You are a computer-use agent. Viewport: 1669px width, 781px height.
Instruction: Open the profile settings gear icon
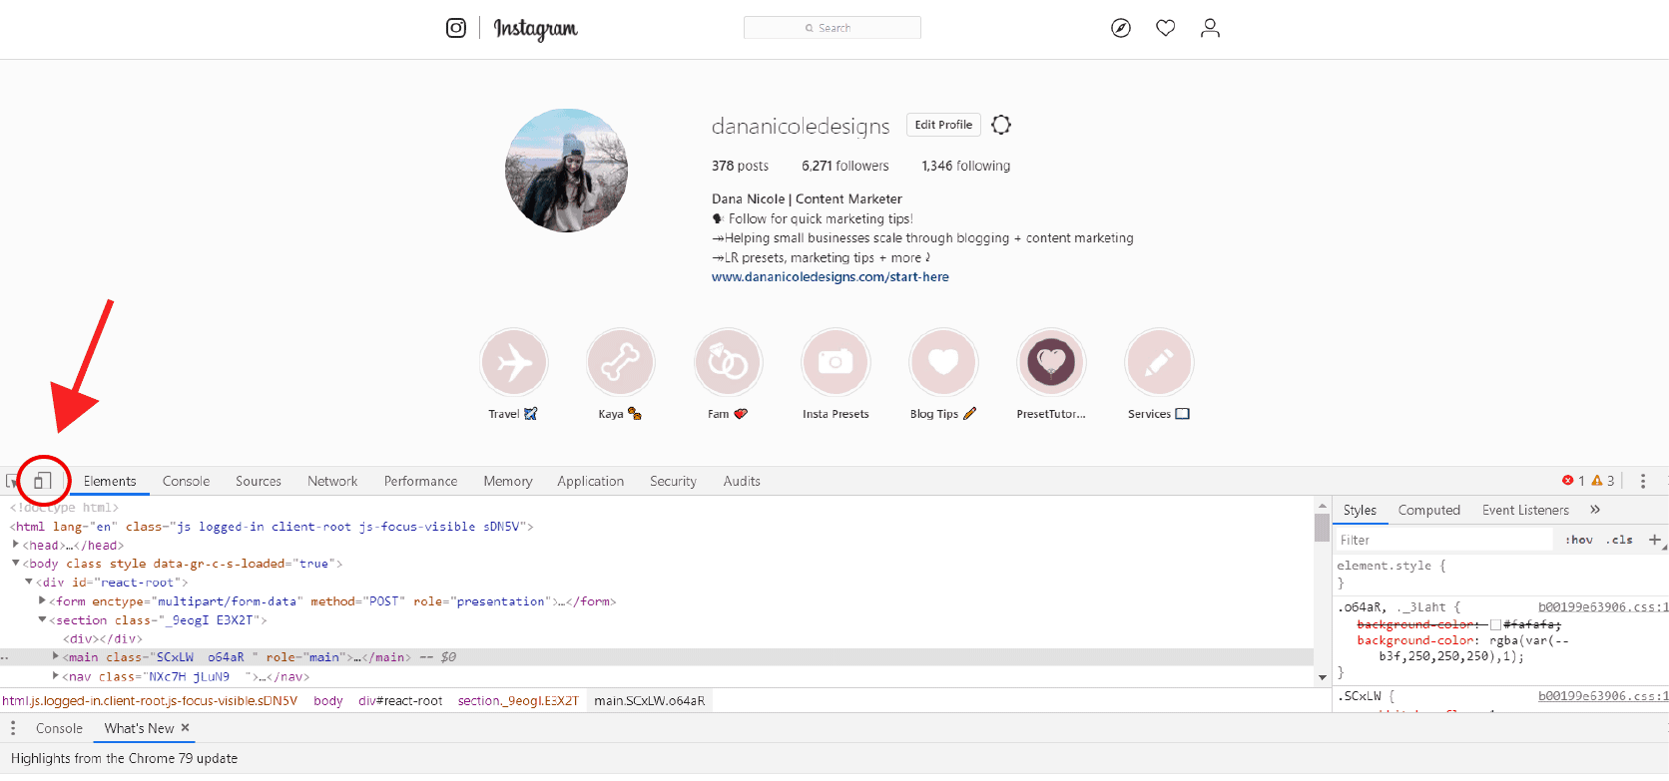point(1001,125)
